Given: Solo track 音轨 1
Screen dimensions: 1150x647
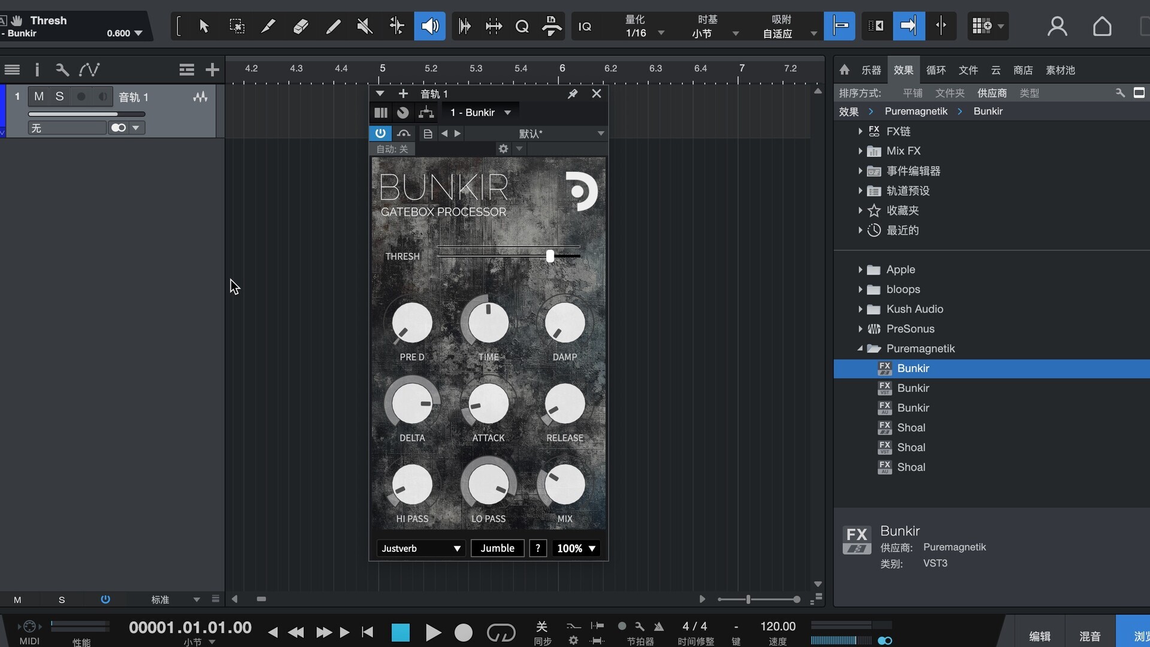Looking at the screenshot, I should tap(59, 96).
